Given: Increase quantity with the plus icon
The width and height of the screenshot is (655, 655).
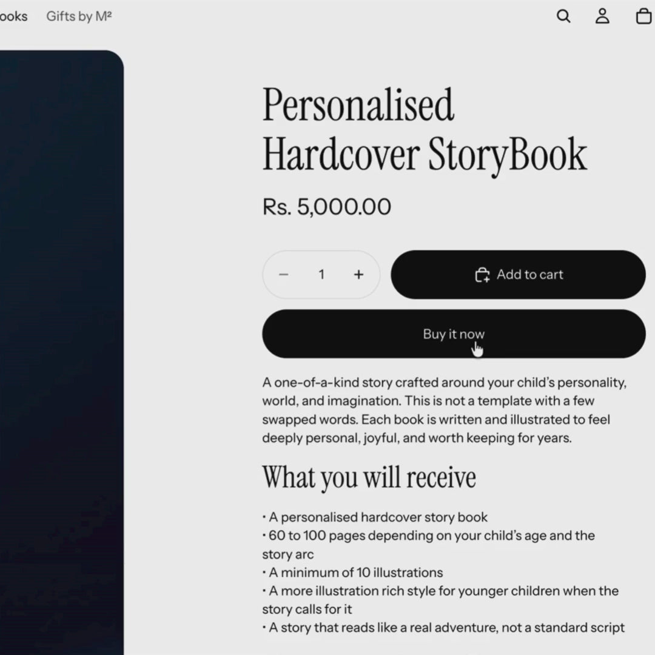Looking at the screenshot, I should 358,275.
